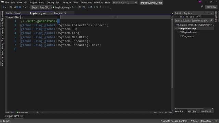Toggle auto-hide pin on Solution Explorer
This screenshot has width=219, height=123.
coord(208,13)
